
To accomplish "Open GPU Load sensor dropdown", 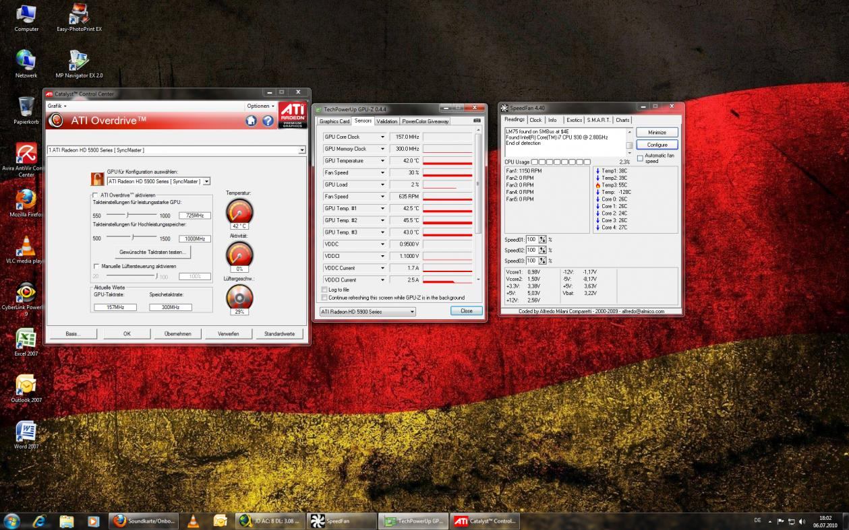I will click(382, 185).
